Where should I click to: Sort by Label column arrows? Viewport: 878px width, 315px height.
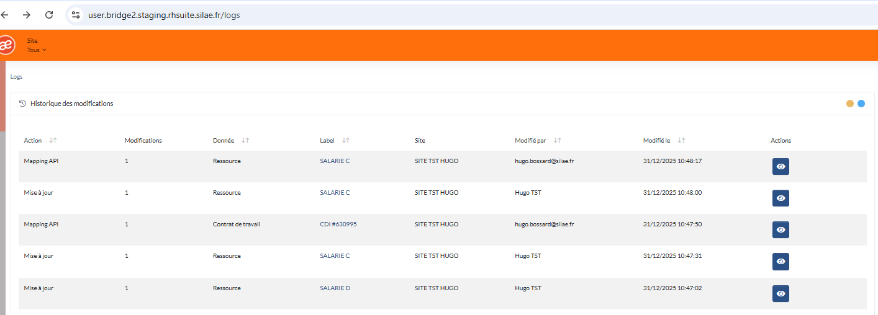pyautogui.click(x=346, y=141)
